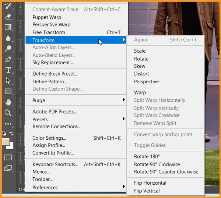
Task: Open the foreground color swatch
Action: coord(6,142)
